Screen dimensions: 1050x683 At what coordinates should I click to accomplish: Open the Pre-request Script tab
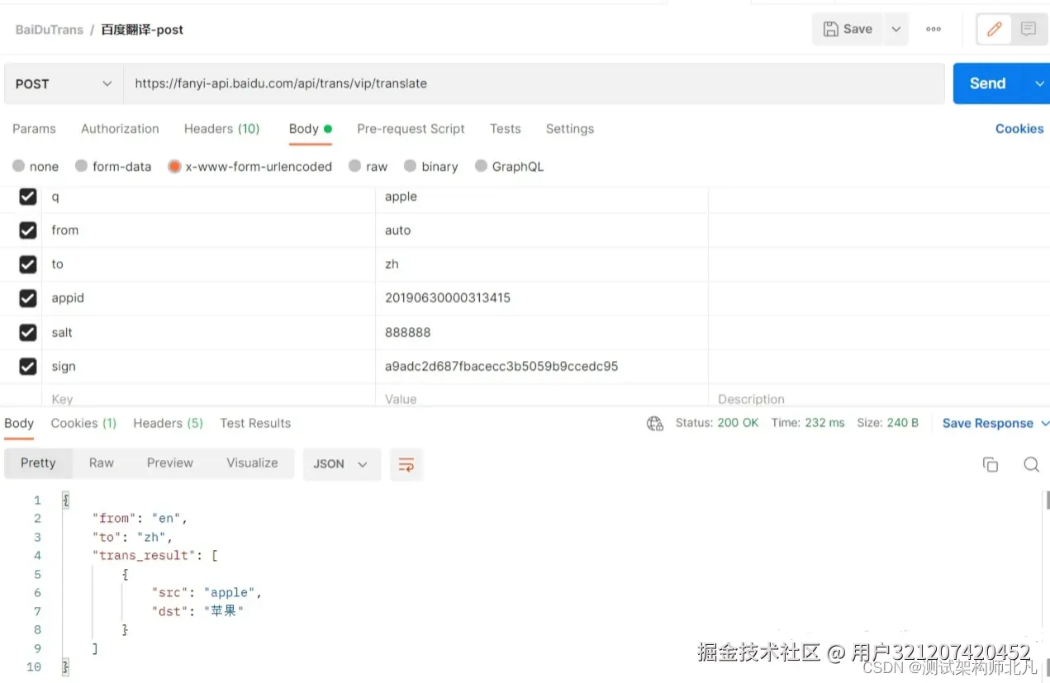pos(411,129)
